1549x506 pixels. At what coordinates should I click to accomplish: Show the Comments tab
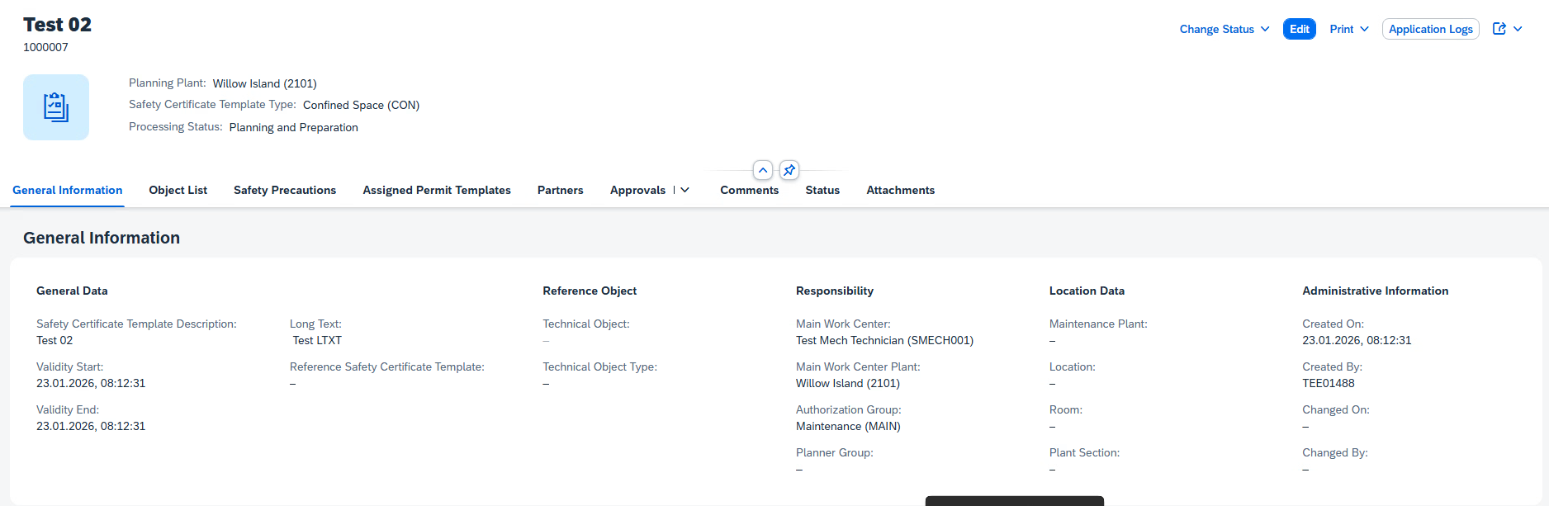click(x=749, y=190)
